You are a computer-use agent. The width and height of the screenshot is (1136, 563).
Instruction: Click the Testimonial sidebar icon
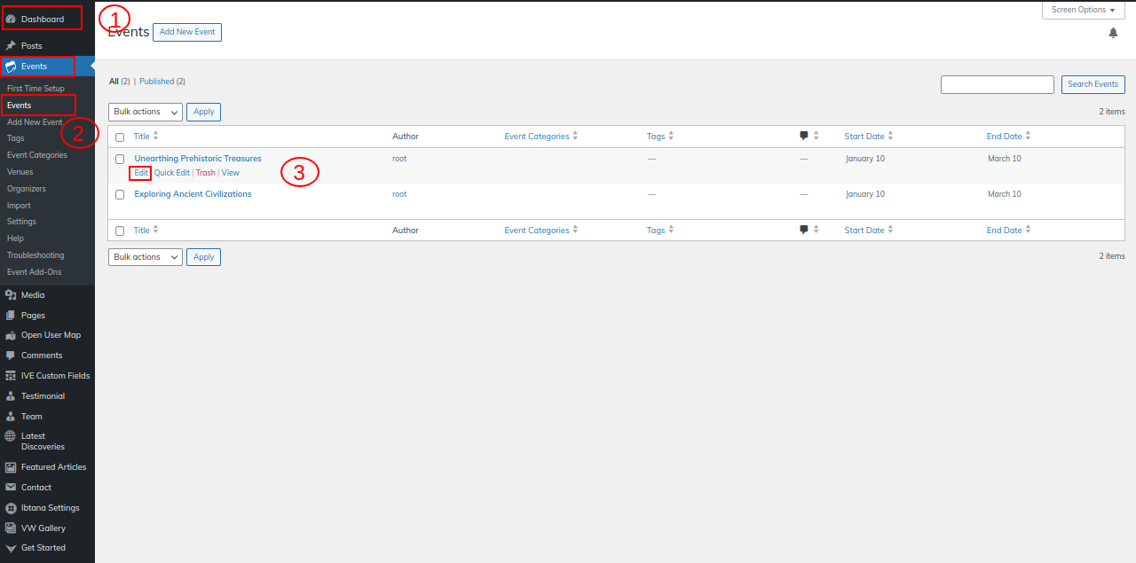click(x=11, y=396)
